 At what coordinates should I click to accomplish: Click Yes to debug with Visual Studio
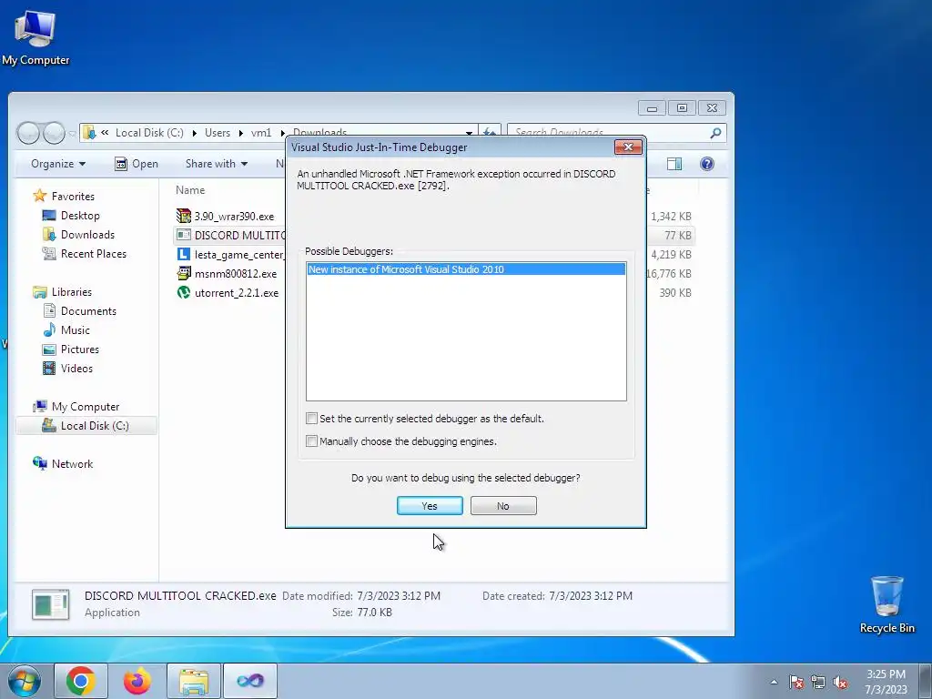click(430, 506)
